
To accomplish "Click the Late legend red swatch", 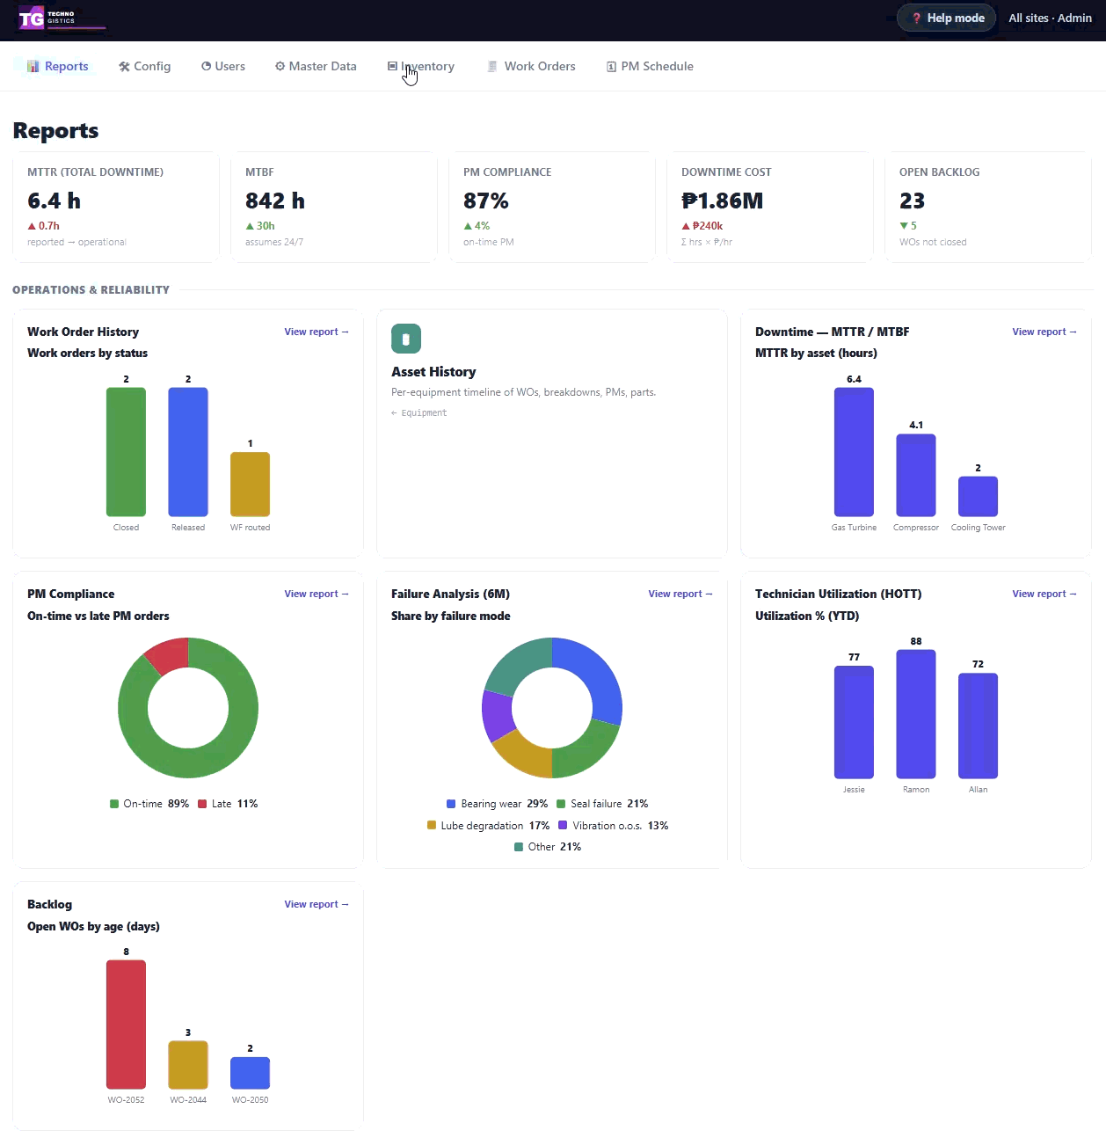I will (202, 804).
